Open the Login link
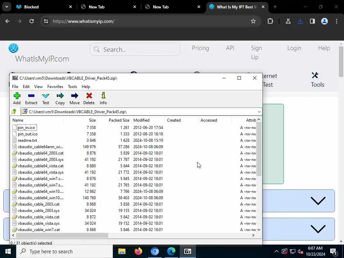The width and height of the screenshot is (344, 258). [x=294, y=48]
